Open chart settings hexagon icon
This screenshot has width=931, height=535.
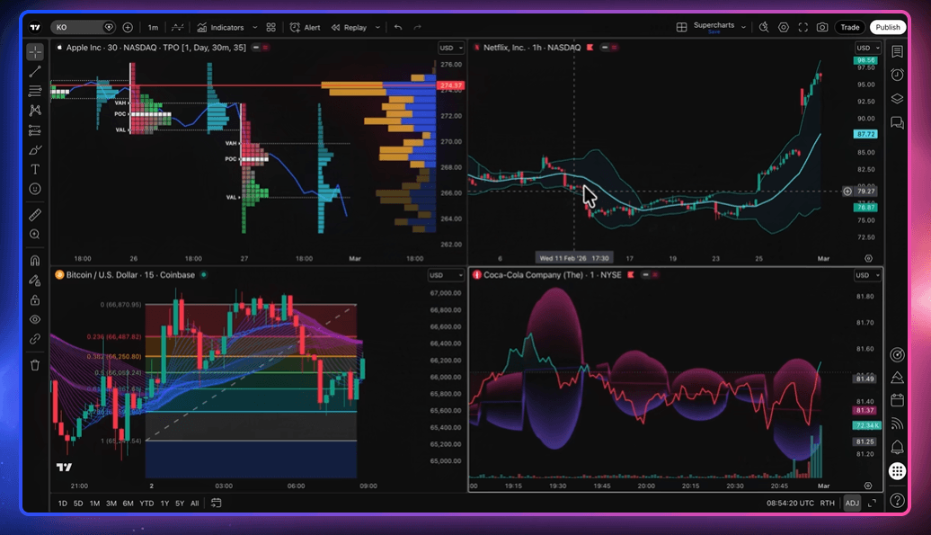click(783, 27)
